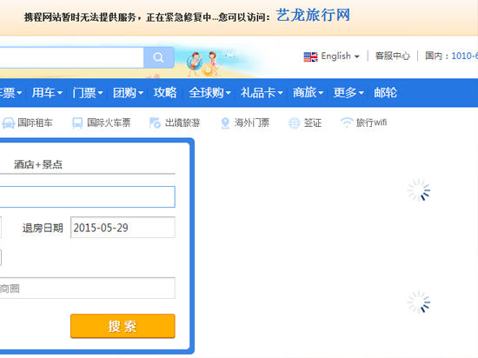478x358 pixels.
Task: Open the 出境旅游 link
Action: [183, 123]
